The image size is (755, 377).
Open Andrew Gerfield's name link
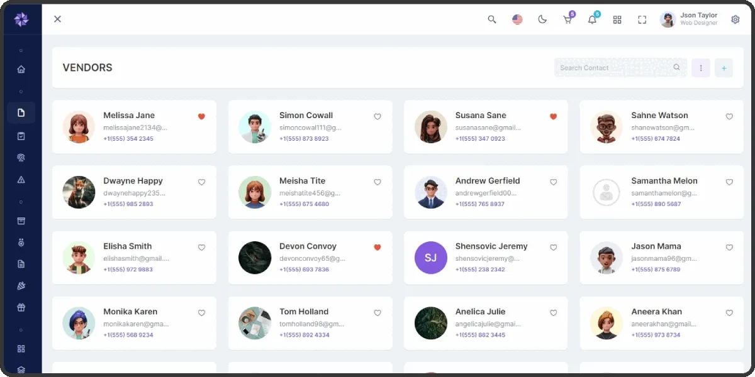(488, 180)
